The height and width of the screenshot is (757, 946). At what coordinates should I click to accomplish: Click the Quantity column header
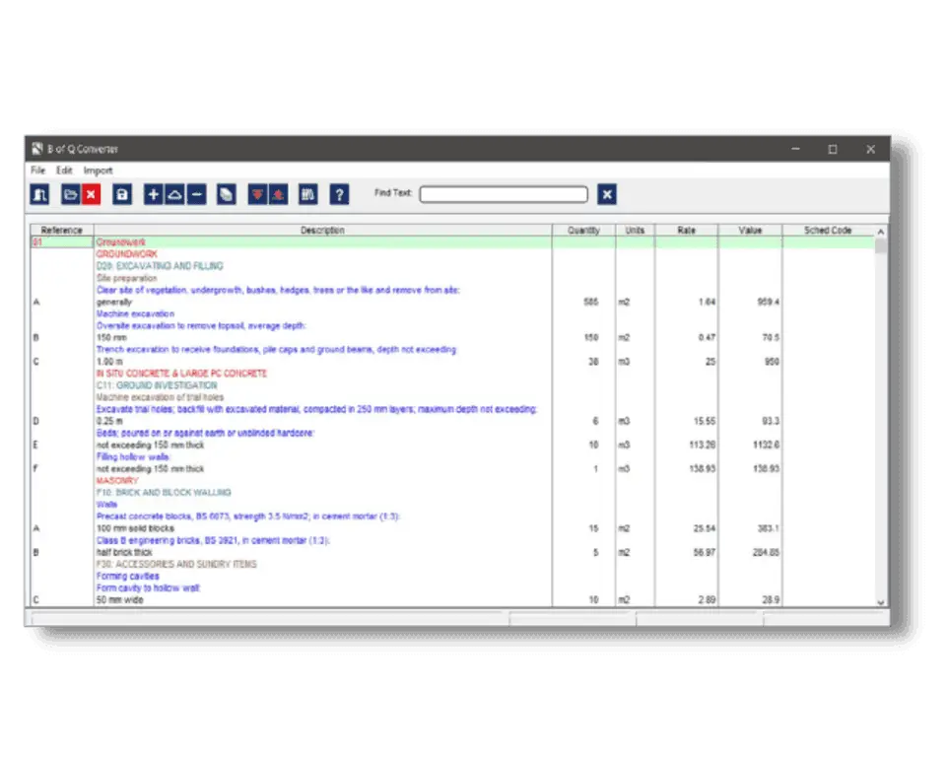[x=583, y=230]
